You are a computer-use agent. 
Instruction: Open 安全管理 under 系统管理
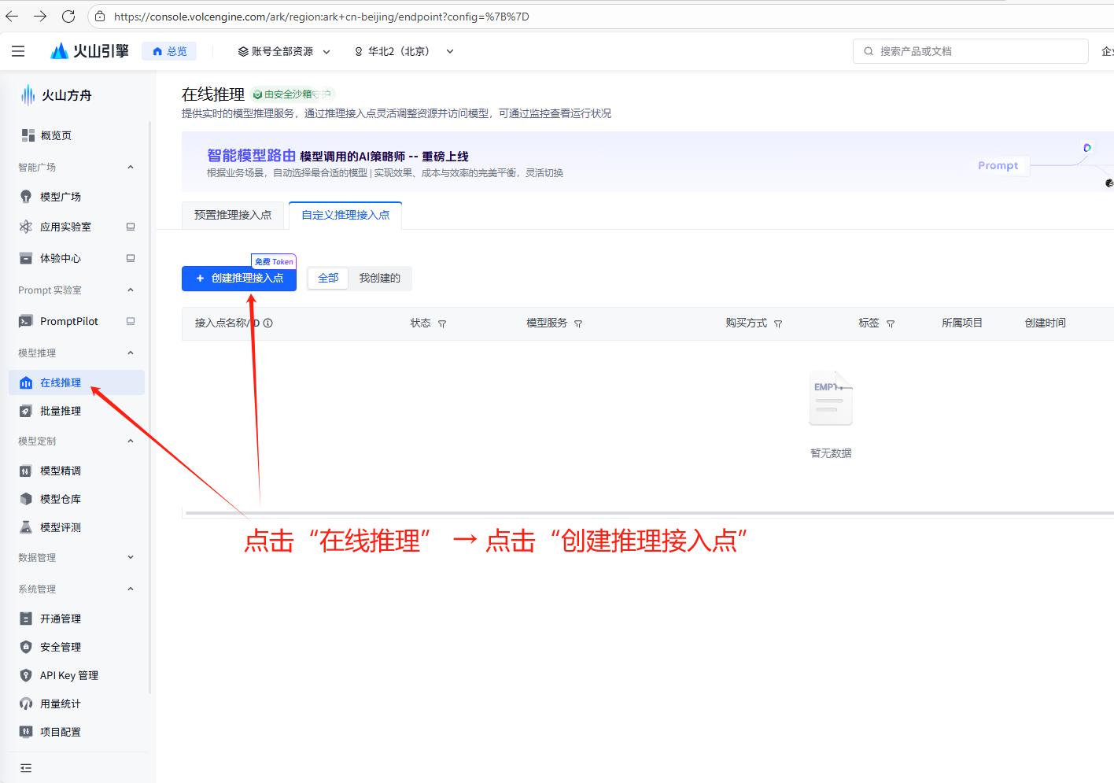[61, 646]
